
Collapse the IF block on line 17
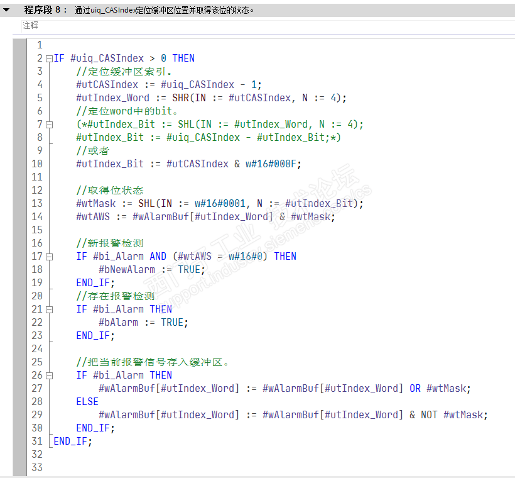tap(49, 257)
